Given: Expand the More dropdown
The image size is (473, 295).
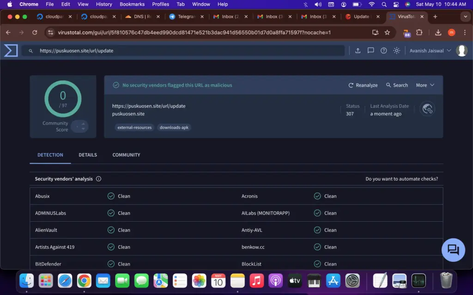Looking at the screenshot, I should coord(425,85).
